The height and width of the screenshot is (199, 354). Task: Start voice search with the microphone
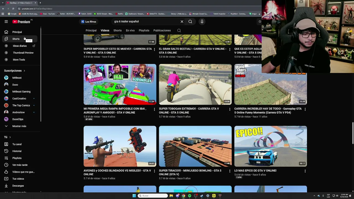(202, 22)
